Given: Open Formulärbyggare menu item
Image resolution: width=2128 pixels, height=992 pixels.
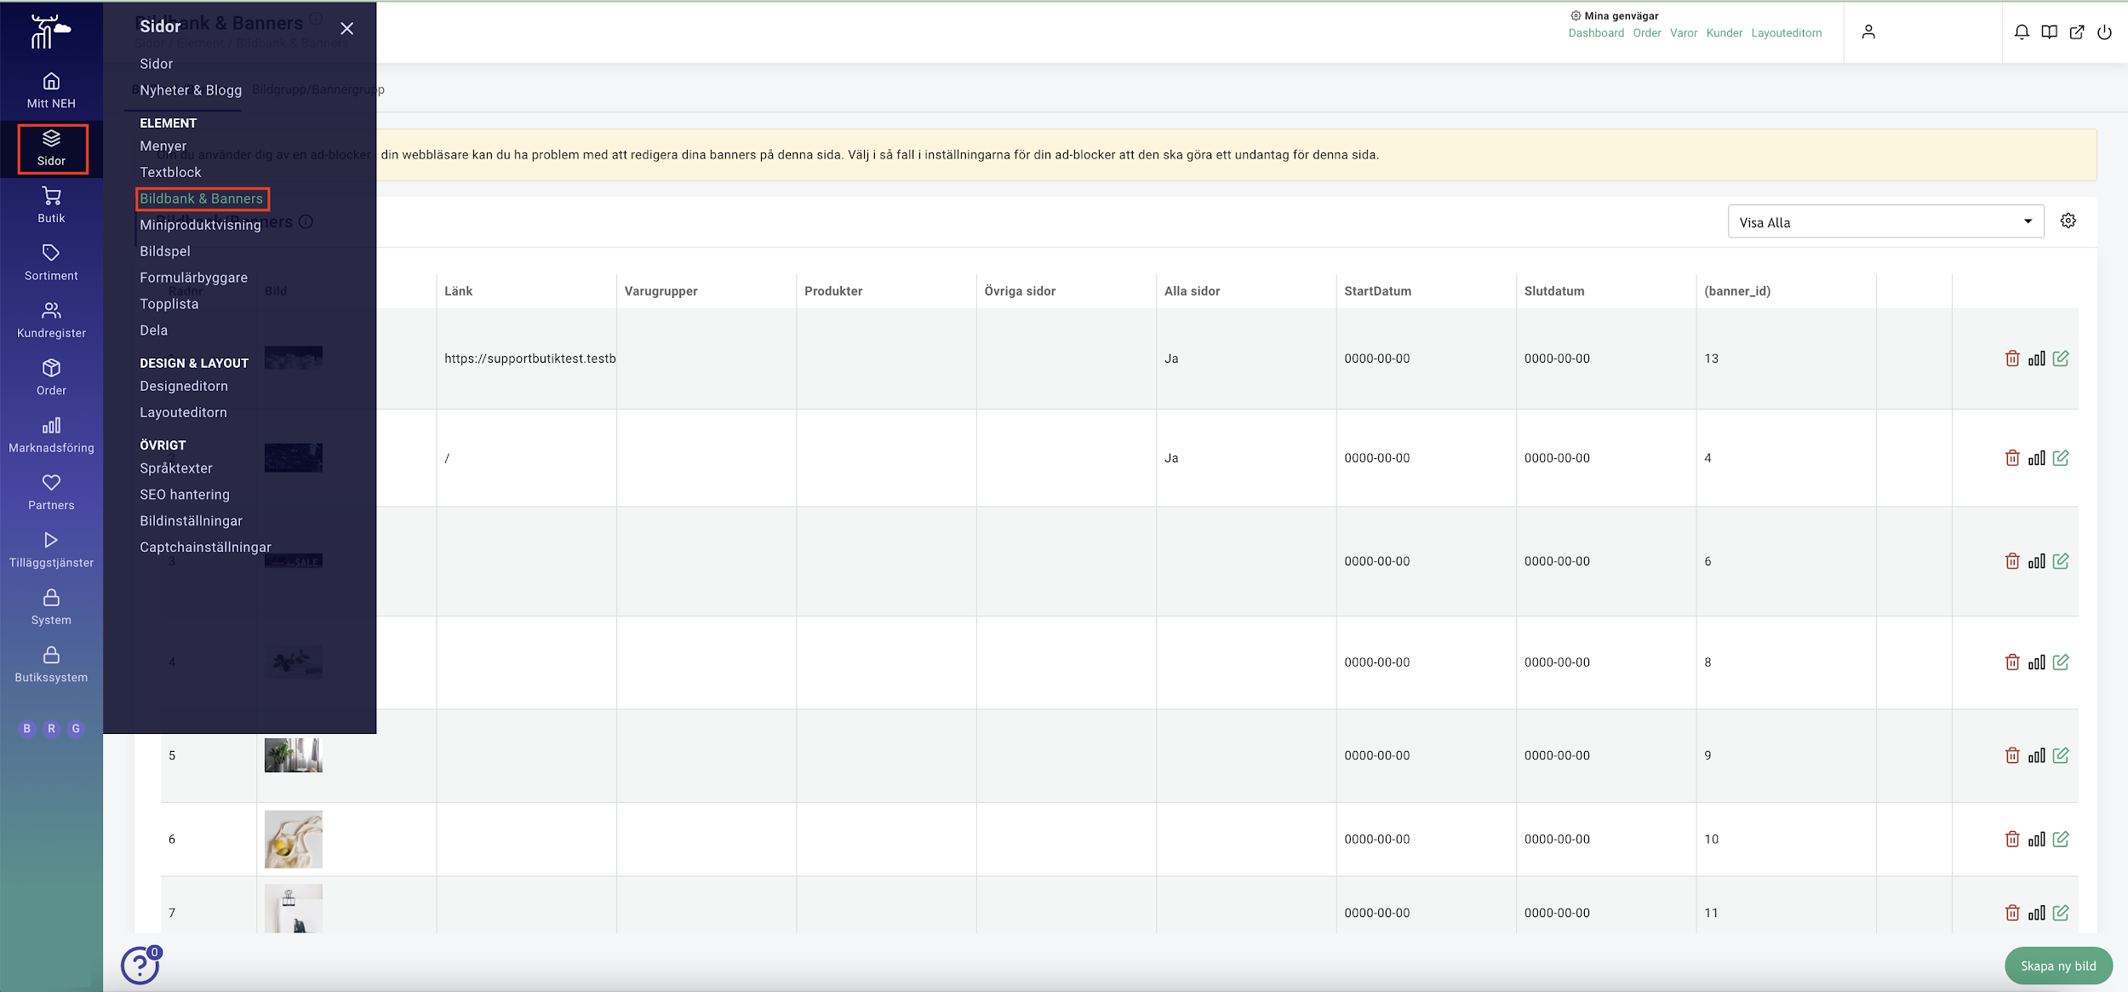Looking at the screenshot, I should pos(194,278).
